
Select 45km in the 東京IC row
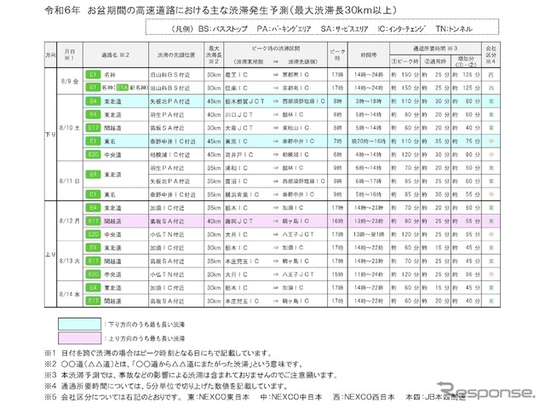coord(214,141)
